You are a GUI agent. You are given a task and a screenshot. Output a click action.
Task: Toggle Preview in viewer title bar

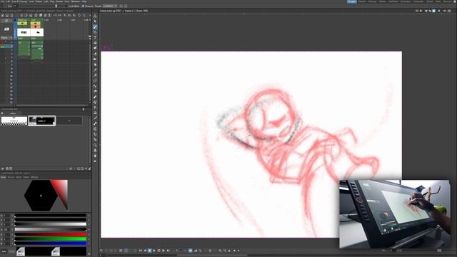[x=445, y=11]
